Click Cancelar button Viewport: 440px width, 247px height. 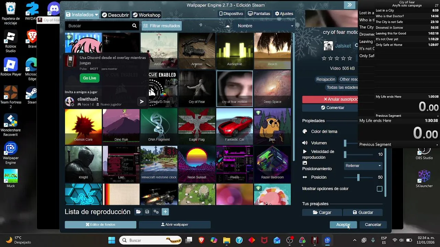coord(373,225)
